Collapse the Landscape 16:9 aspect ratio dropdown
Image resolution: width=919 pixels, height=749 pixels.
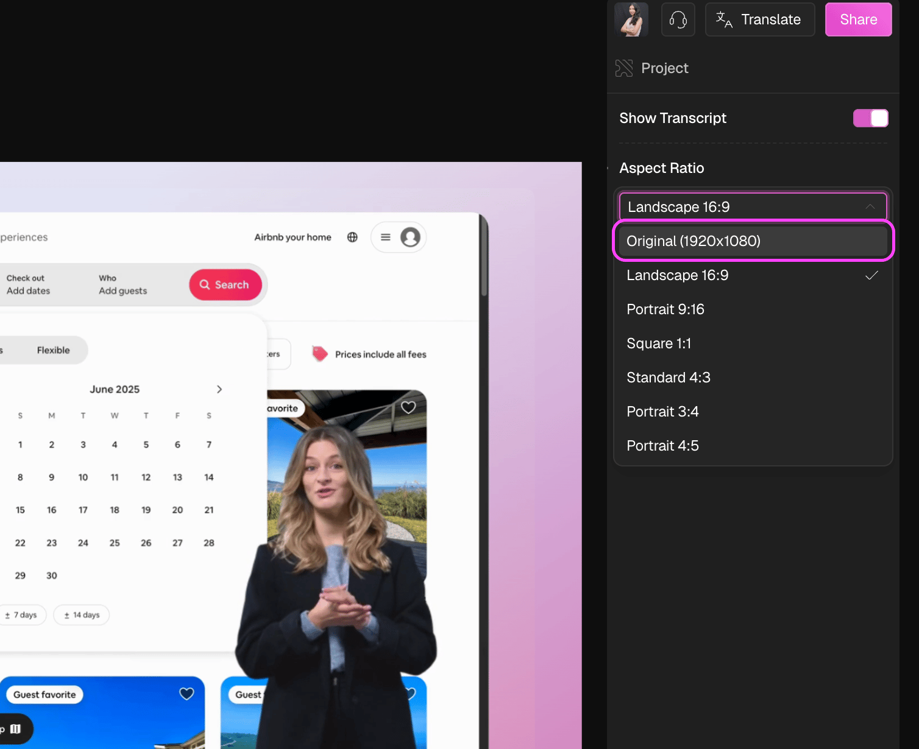point(753,207)
